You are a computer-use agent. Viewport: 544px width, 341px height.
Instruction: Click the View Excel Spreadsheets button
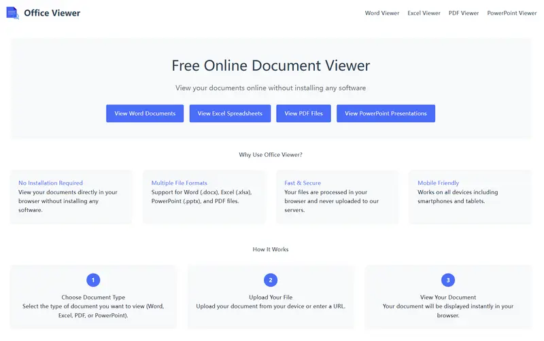tap(230, 113)
